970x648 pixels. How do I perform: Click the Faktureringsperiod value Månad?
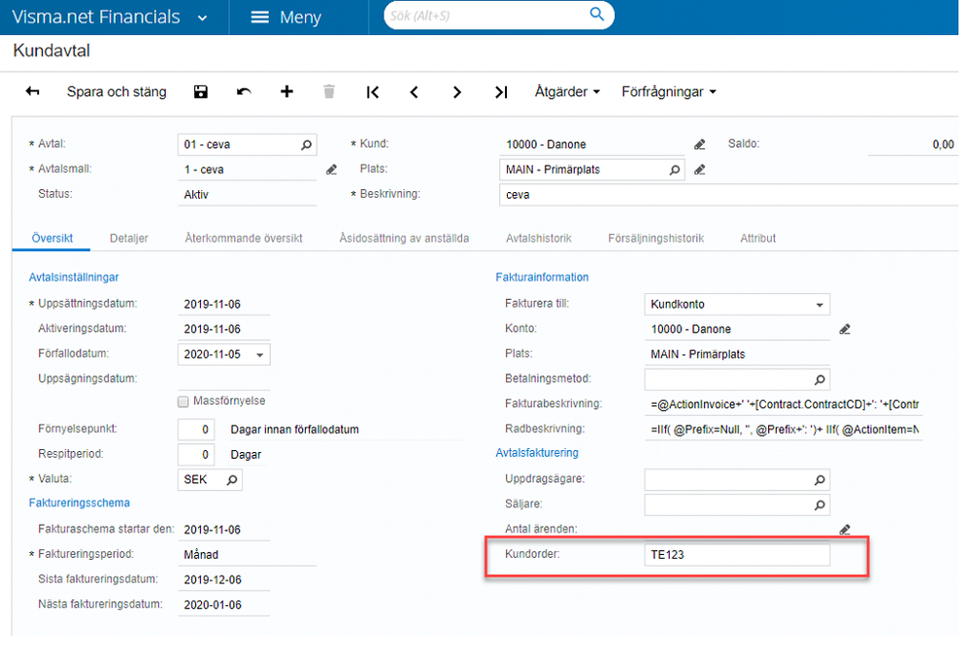tap(201, 555)
